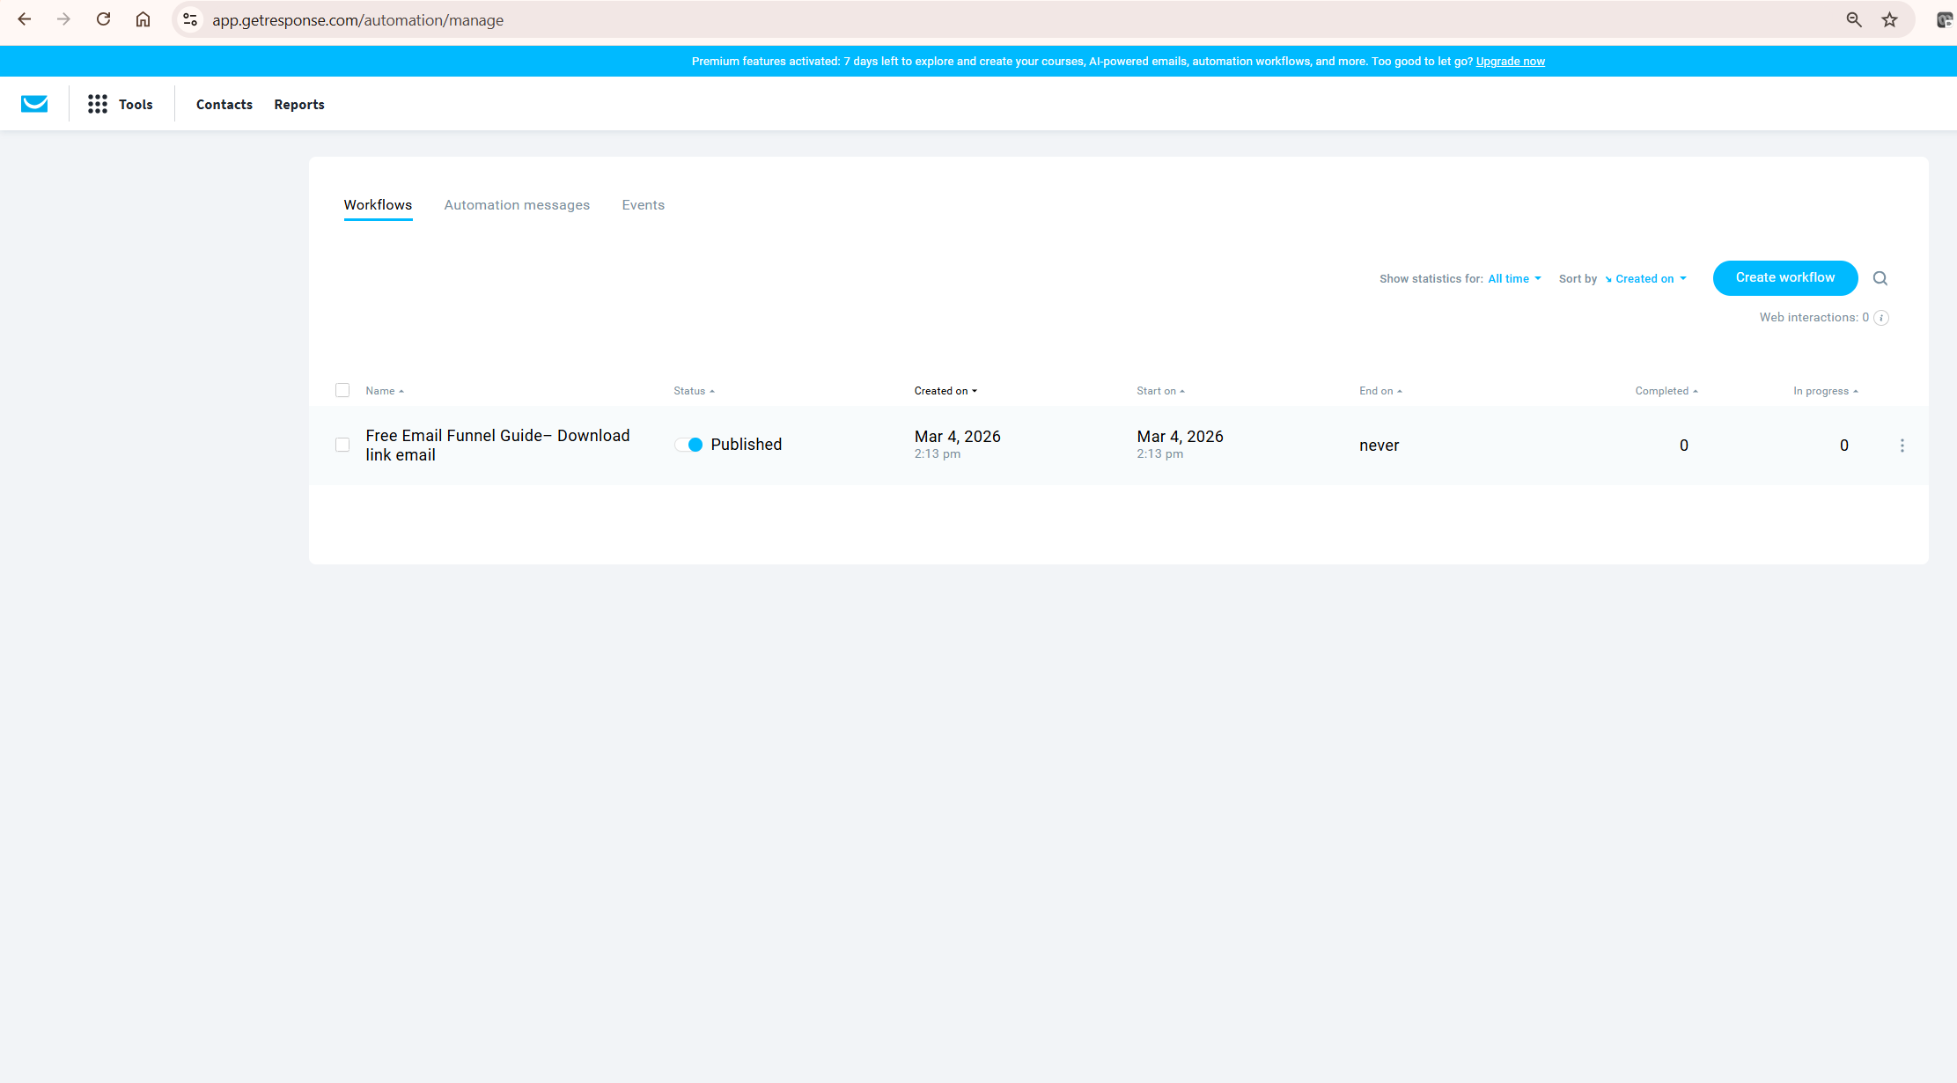This screenshot has width=1957, height=1083.
Task: Click the browser home icon
Action: (x=143, y=19)
